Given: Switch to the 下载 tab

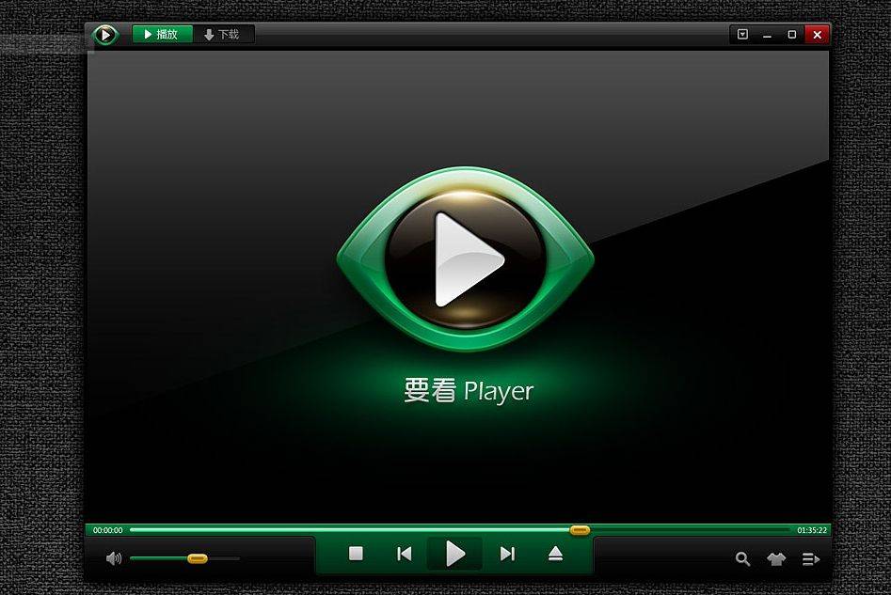Looking at the screenshot, I should coord(223,35).
